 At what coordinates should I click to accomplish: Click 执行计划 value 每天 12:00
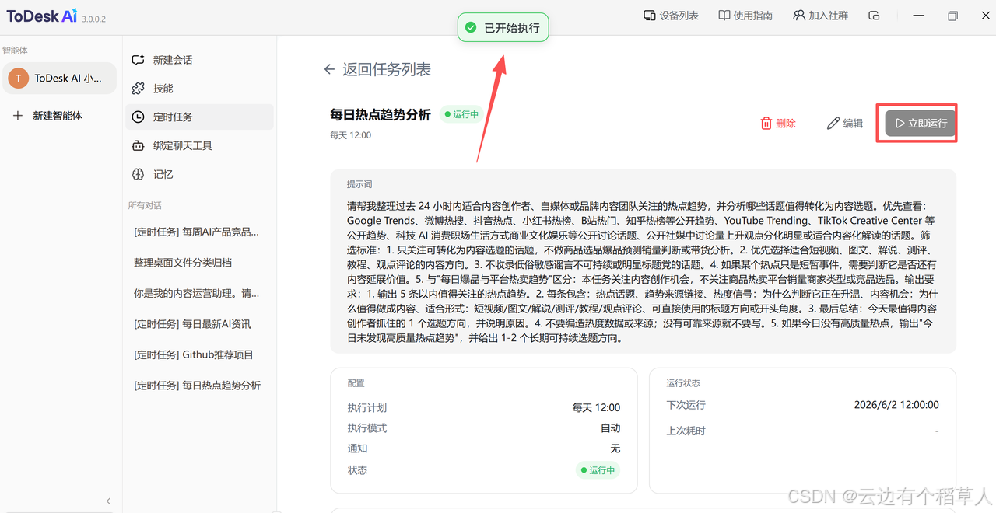pyautogui.click(x=596, y=407)
